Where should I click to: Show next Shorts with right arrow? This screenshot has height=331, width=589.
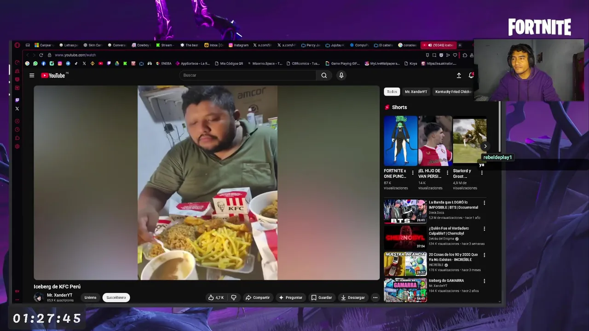(485, 146)
